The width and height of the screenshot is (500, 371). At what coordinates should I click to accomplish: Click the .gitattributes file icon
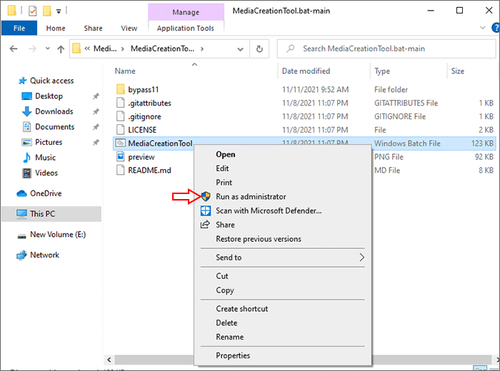tap(121, 103)
